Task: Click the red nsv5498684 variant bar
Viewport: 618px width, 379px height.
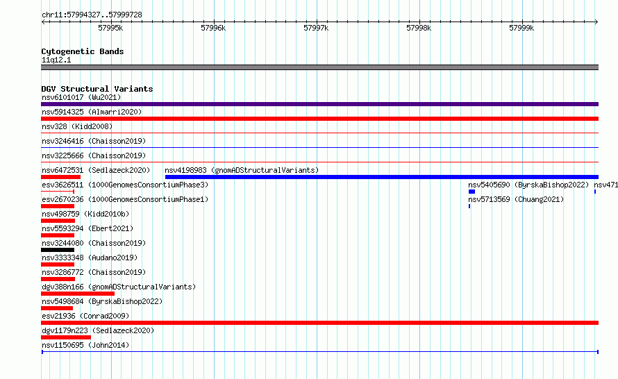Action: click(x=57, y=308)
